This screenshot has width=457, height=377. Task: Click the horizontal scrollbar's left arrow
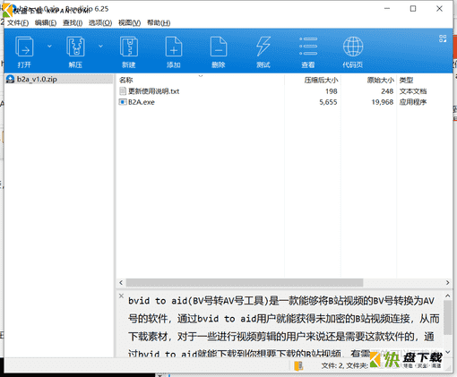[x=121, y=282]
